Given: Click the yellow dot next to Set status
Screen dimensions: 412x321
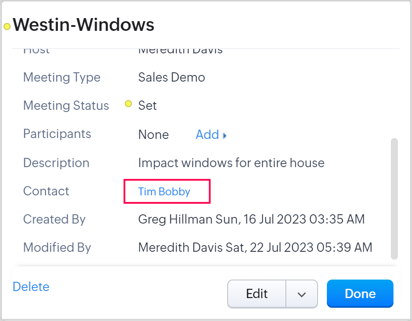Looking at the screenshot, I should 128,104.
